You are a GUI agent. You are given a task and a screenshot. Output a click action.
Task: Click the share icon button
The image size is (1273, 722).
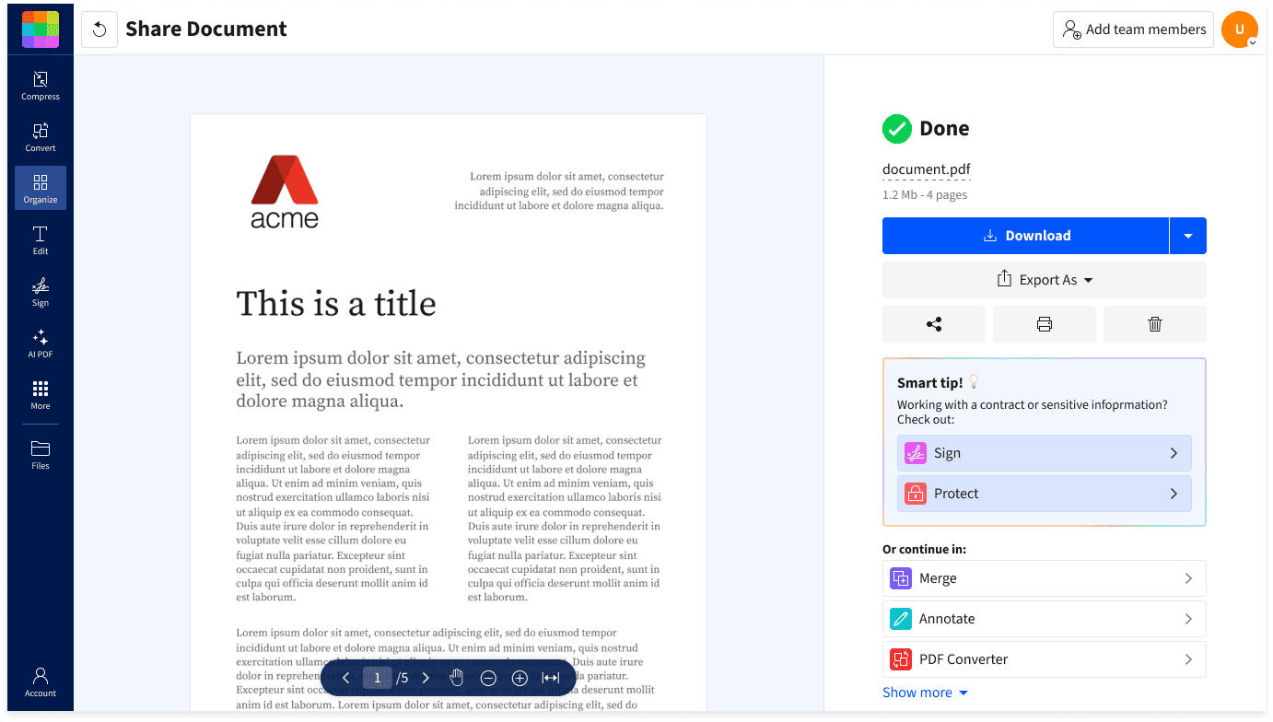coord(934,324)
